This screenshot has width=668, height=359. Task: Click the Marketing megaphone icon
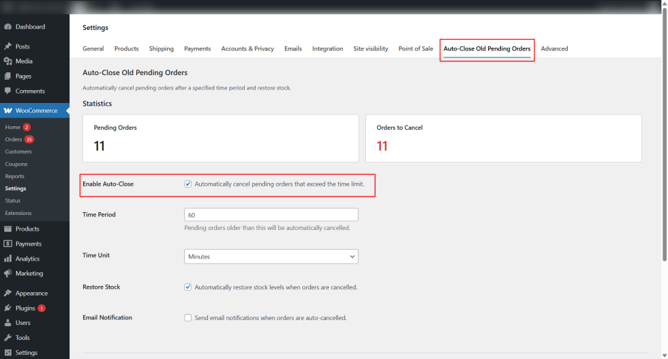pyautogui.click(x=7, y=274)
